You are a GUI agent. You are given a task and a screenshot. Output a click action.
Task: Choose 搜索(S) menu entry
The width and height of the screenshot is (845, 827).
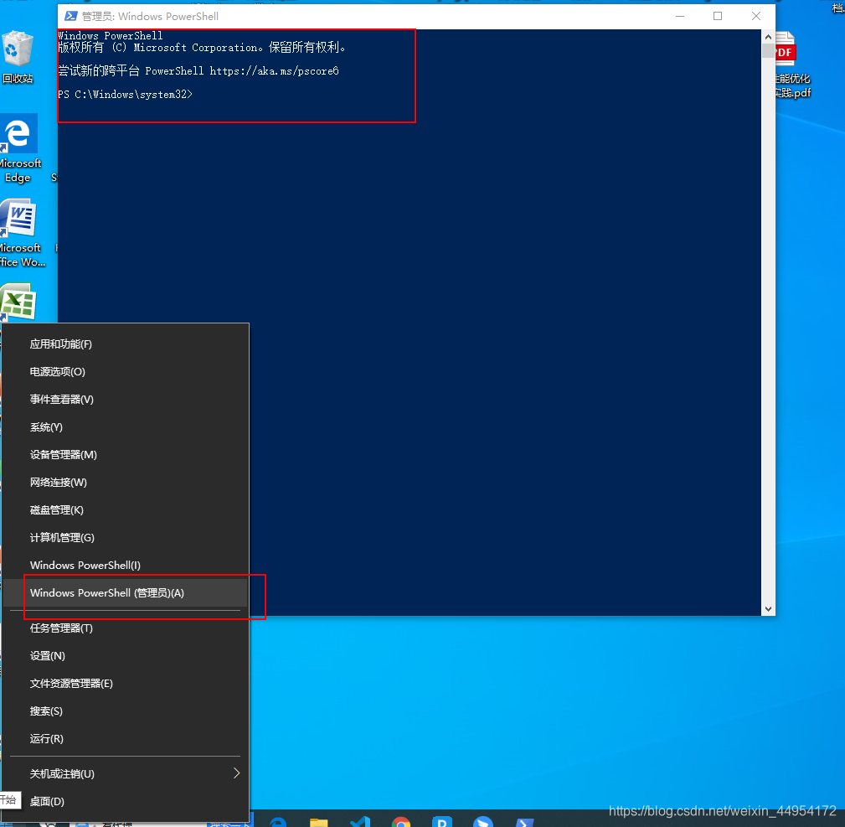click(126, 711)
